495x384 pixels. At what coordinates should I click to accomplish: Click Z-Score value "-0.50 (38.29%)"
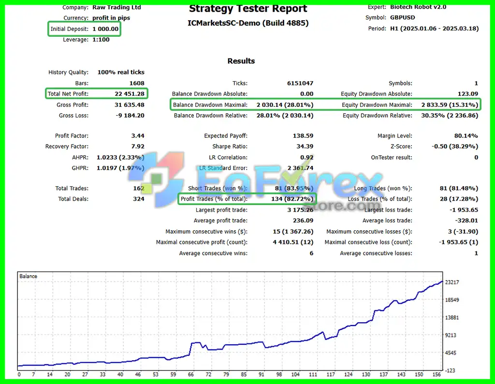coord(455,147)
